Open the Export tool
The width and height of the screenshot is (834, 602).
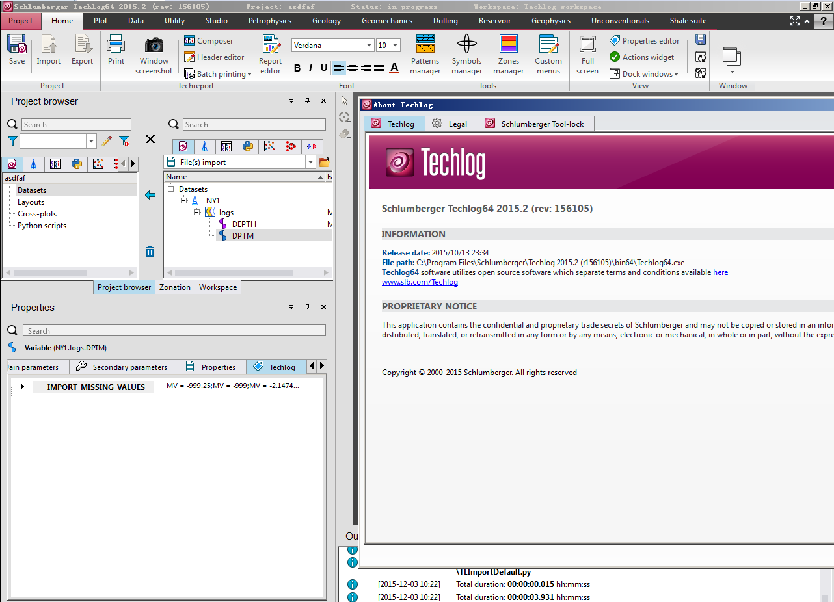(83, 51)
